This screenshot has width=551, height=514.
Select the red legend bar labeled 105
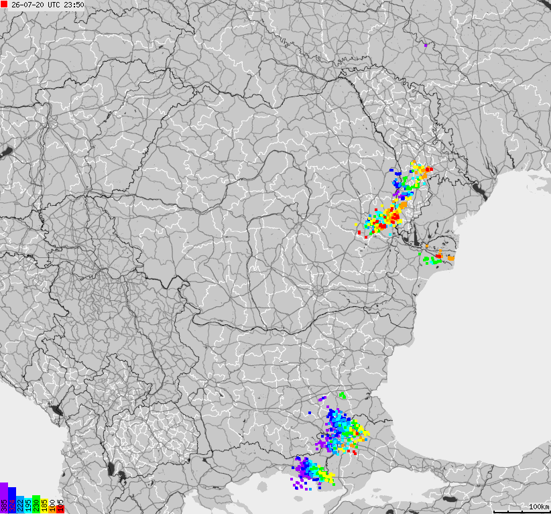(60, 509)
